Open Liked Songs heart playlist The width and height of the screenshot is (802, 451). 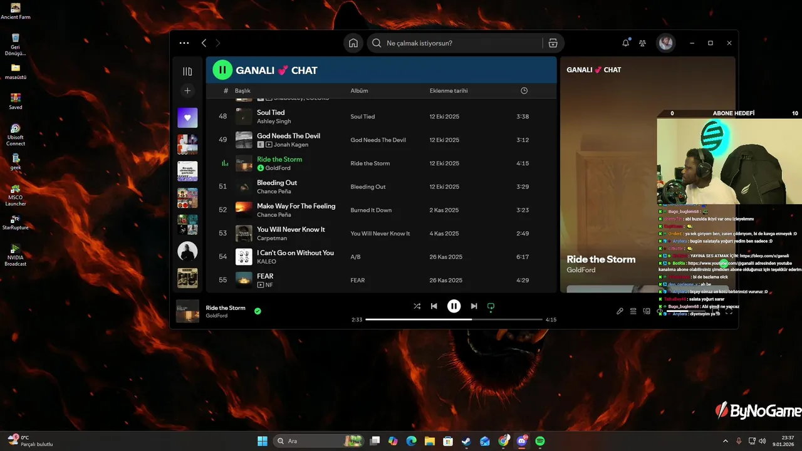tap(187, 118)
